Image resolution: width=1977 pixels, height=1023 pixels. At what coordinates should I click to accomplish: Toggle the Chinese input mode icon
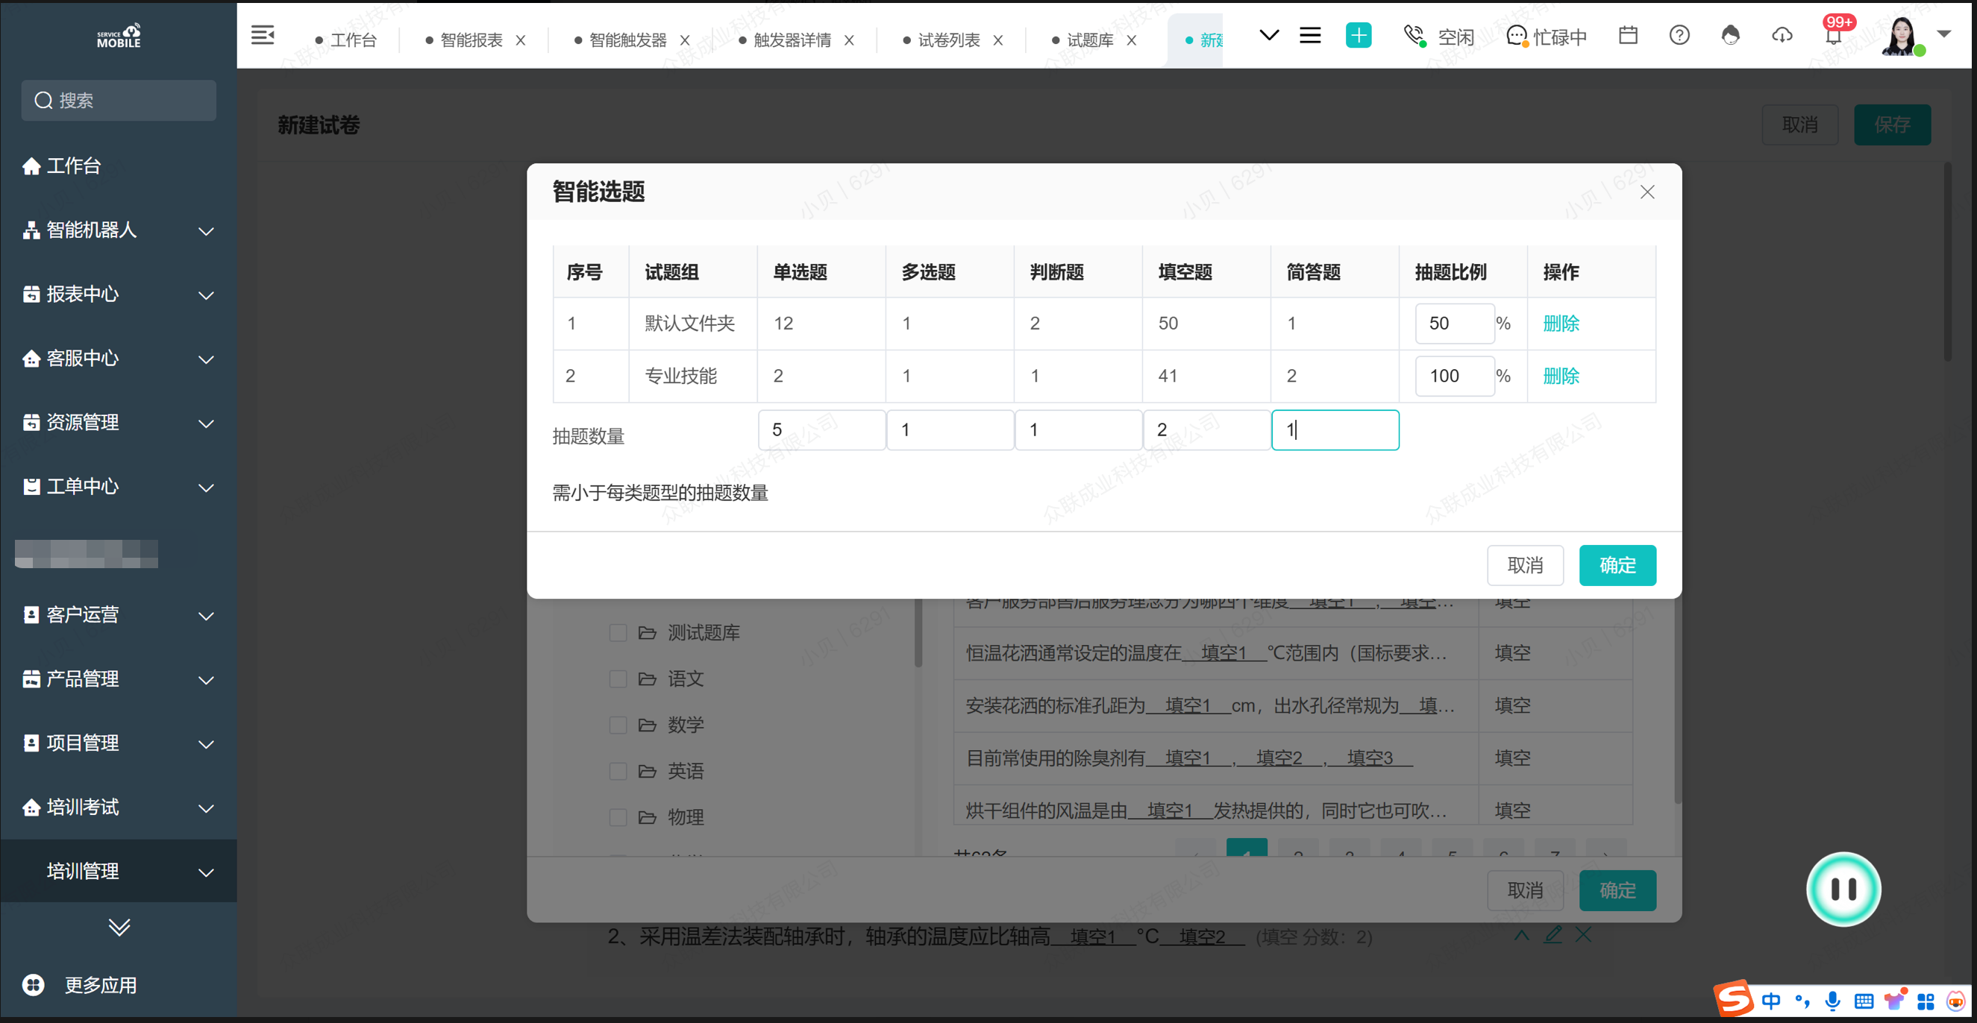[1770, 1001]
